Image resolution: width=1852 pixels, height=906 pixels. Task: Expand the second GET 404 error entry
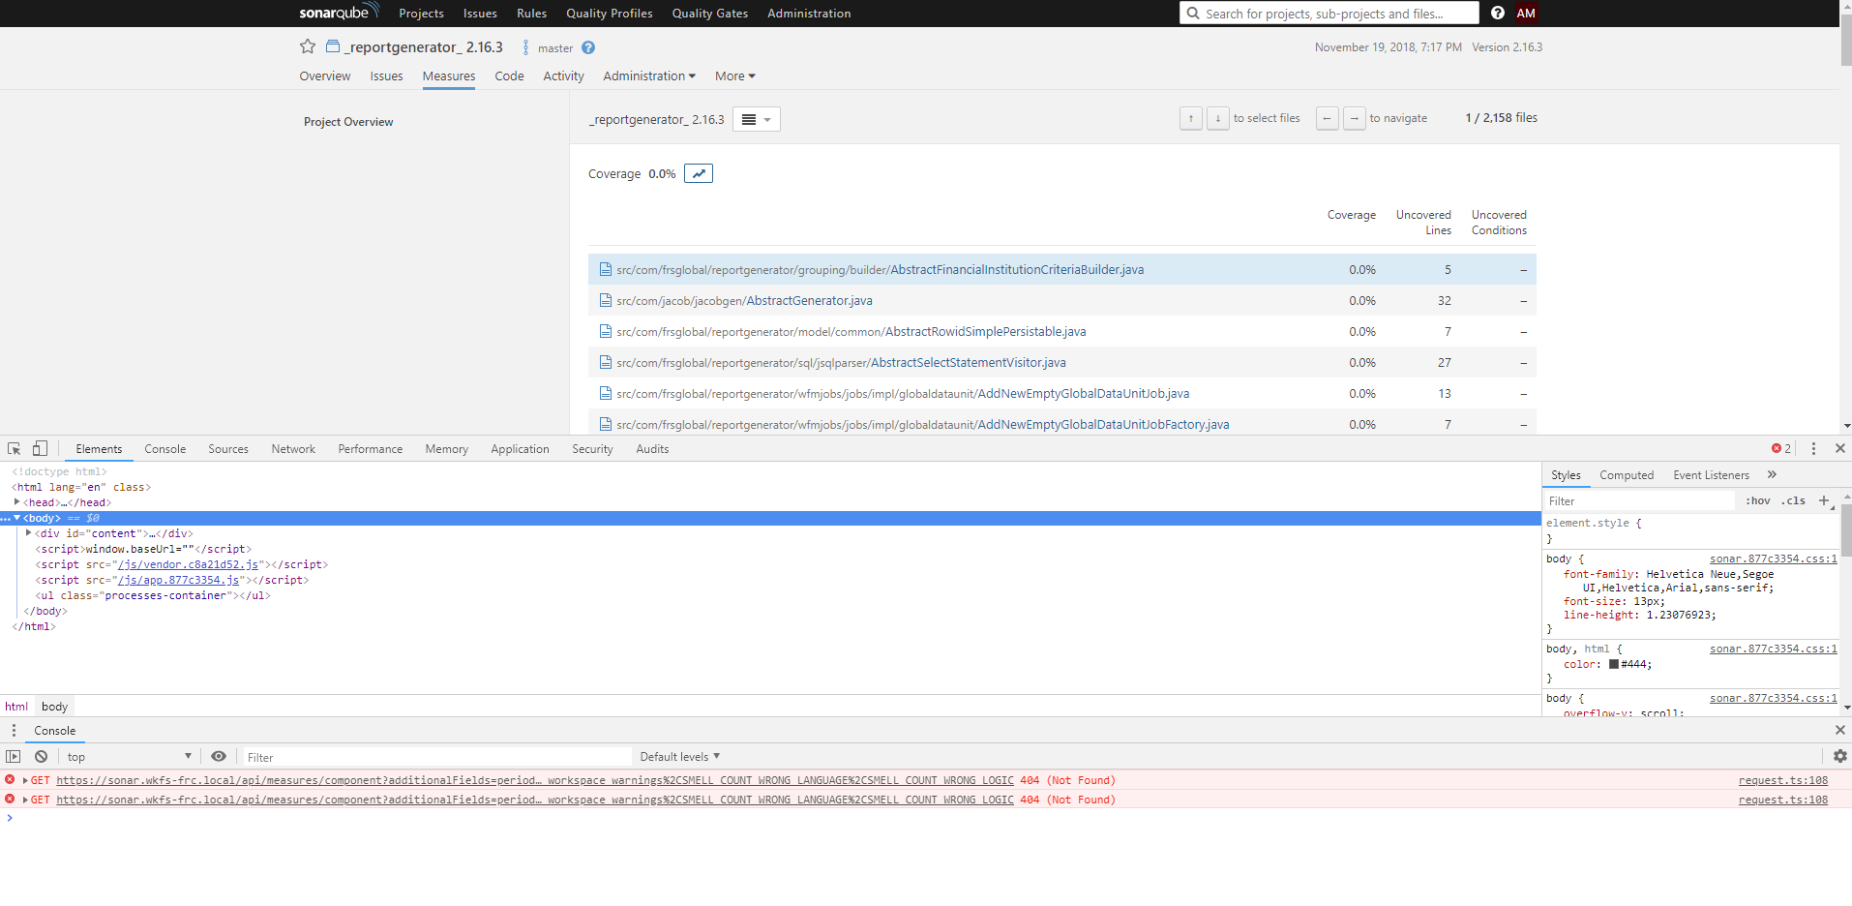[x=25, y=800]
